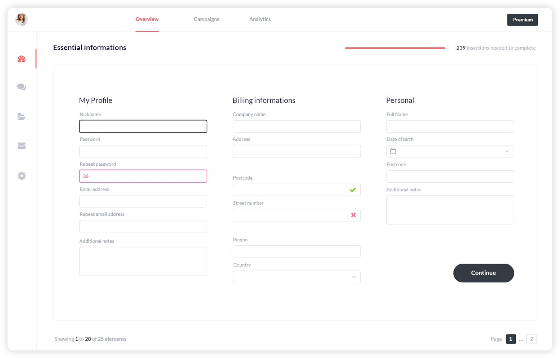Switch to the Campaigns tab
The image size is (560, 358).
pyautogui.click(x=206, y=19)
